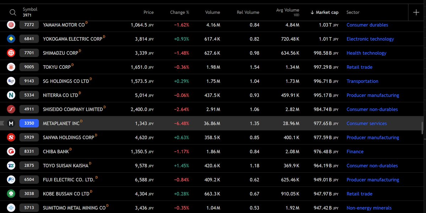Click Metaplanet's 36.86 M volume value
This screenshot has width=426, height=213.
pos(212,124)
